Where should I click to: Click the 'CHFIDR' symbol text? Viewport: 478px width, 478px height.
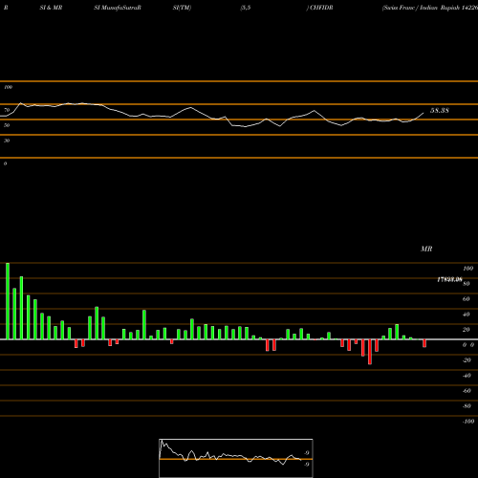click(x=321, y=8)
